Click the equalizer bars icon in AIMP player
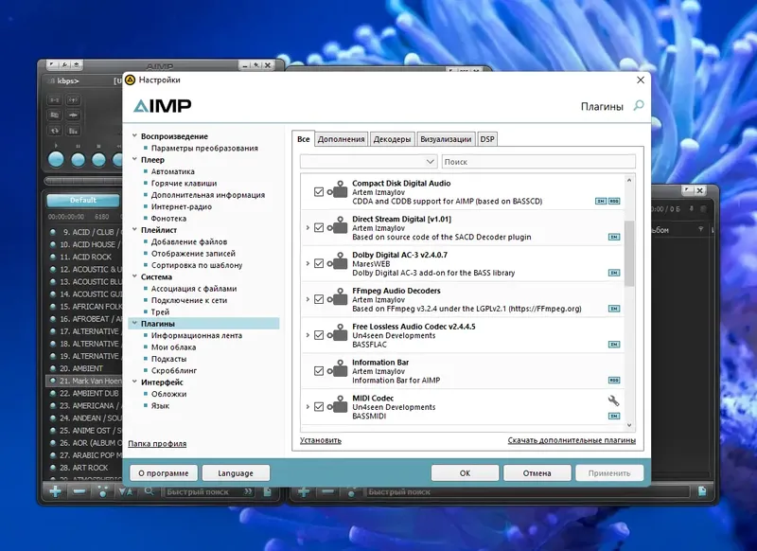The width and height of the screenshot is (757, 551). tap(73, 131)
